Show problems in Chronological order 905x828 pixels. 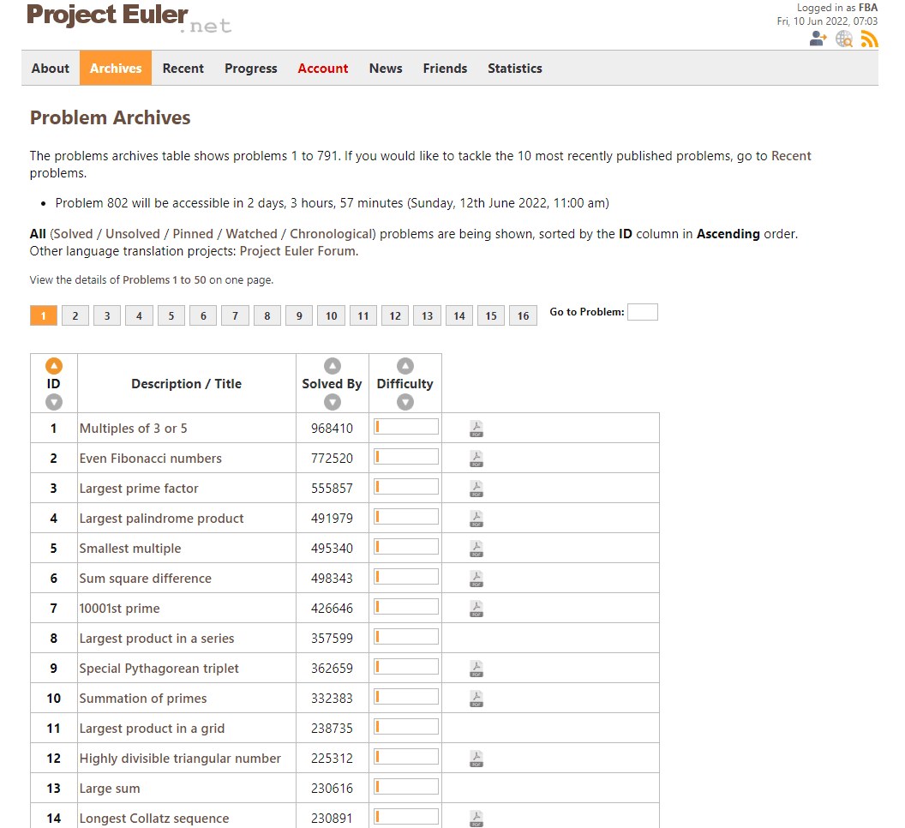[331, 234]
